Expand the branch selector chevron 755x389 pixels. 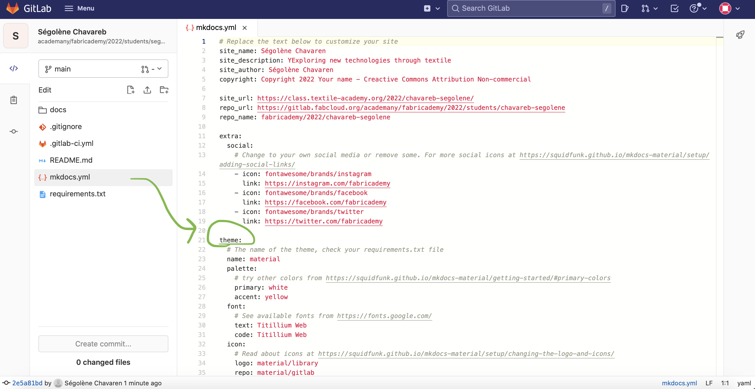coord(159,69)
